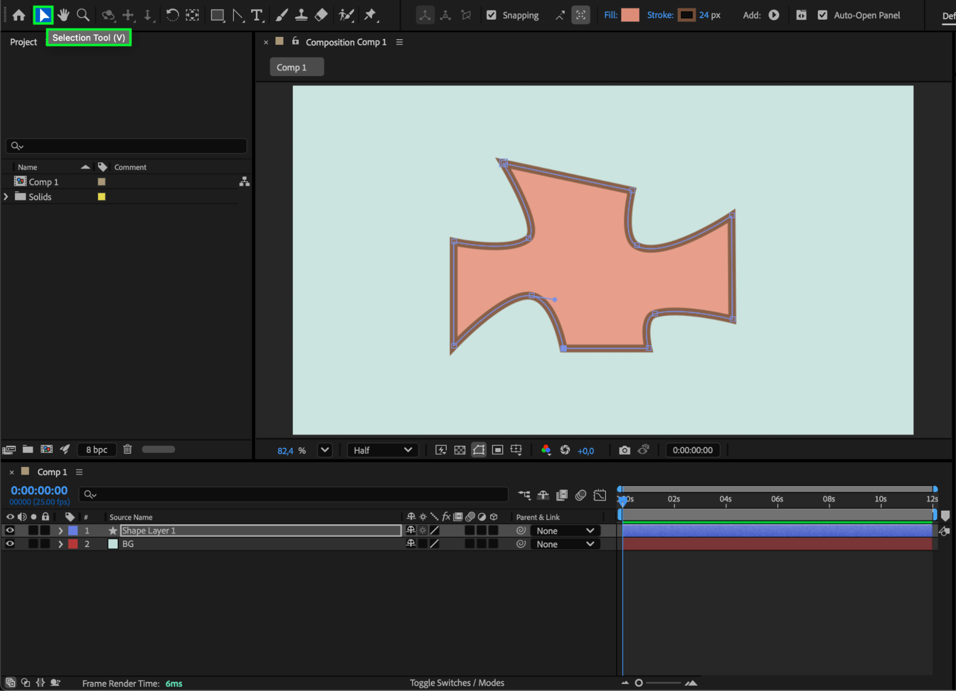Select the Puppet Pin tool
The height and width of the screenshot is (691, 956).
pyautogui.click(x=370, y=15)
